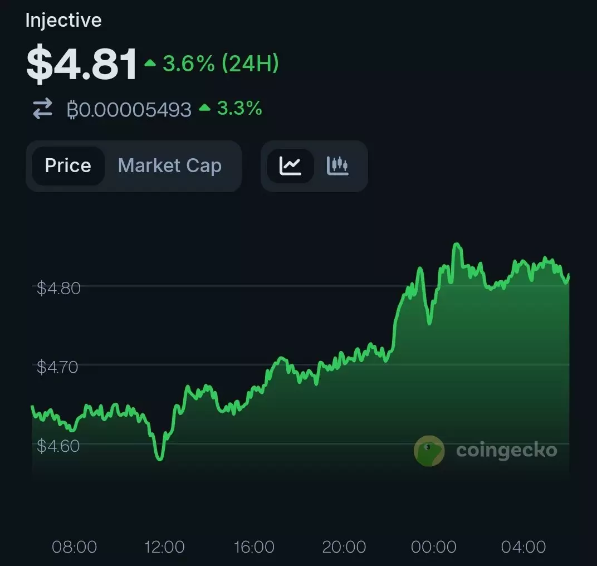
Task: Click the 08:00 time axis label
Action: pyautogui.click(x=75, y=547)
